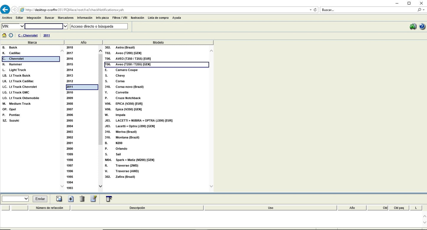Click the home icon in breadcrumb bar

pos(4,35)
